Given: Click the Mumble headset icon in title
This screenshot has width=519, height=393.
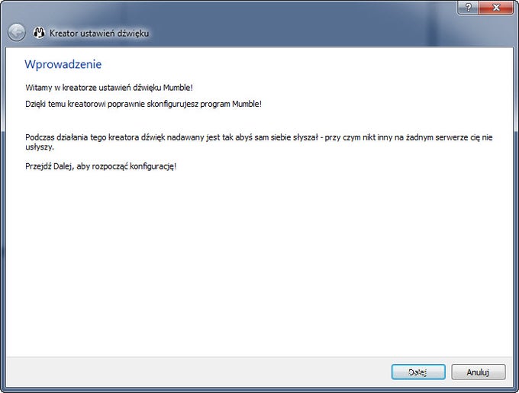Looking at the screenshot, I should 39,32.
